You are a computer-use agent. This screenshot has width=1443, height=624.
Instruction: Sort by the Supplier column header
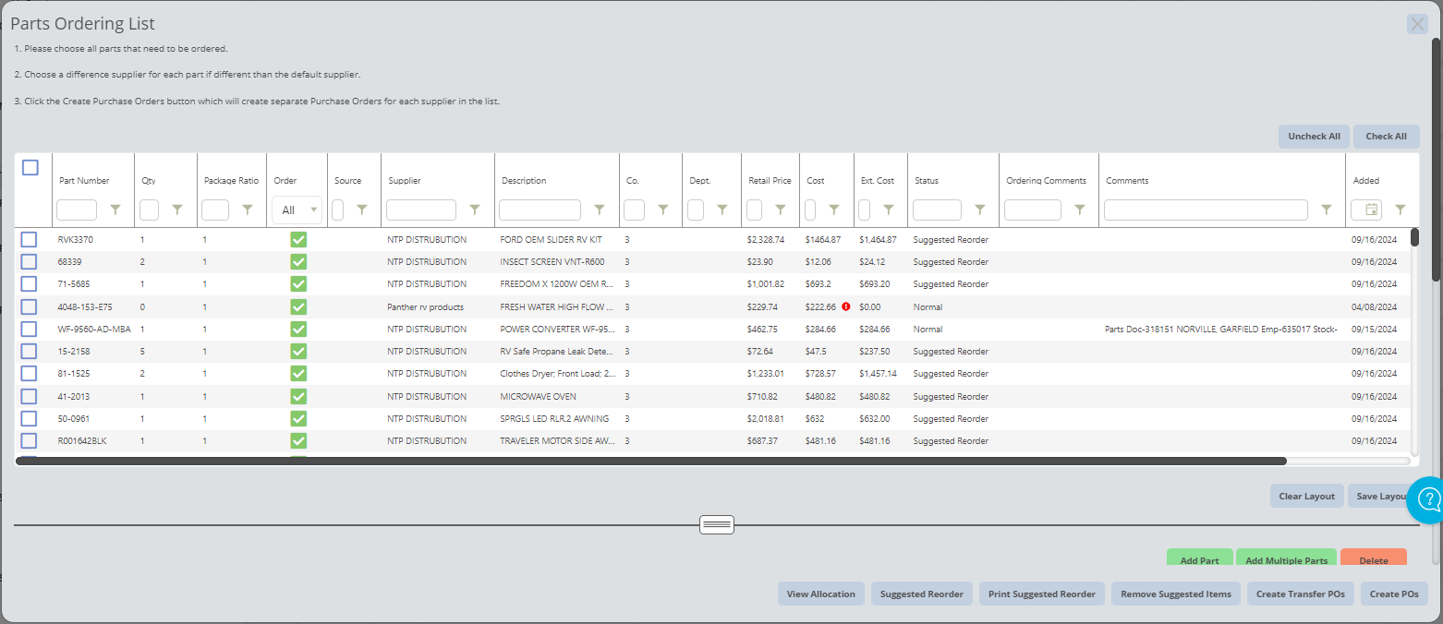pyautogui.click(x=405, y=181)
